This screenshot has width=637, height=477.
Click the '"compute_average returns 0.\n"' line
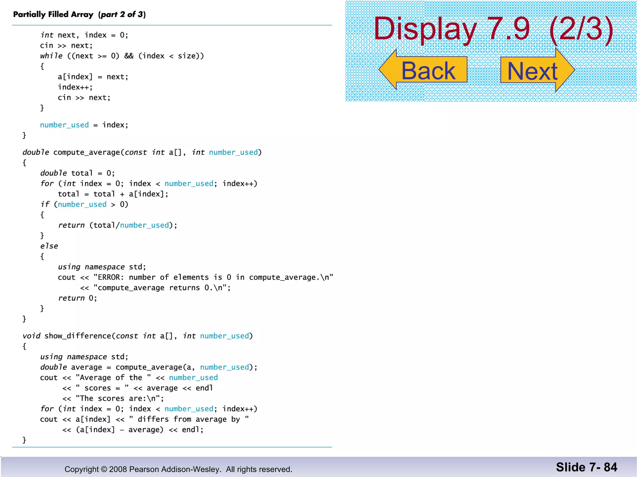[x=156, y=288]
